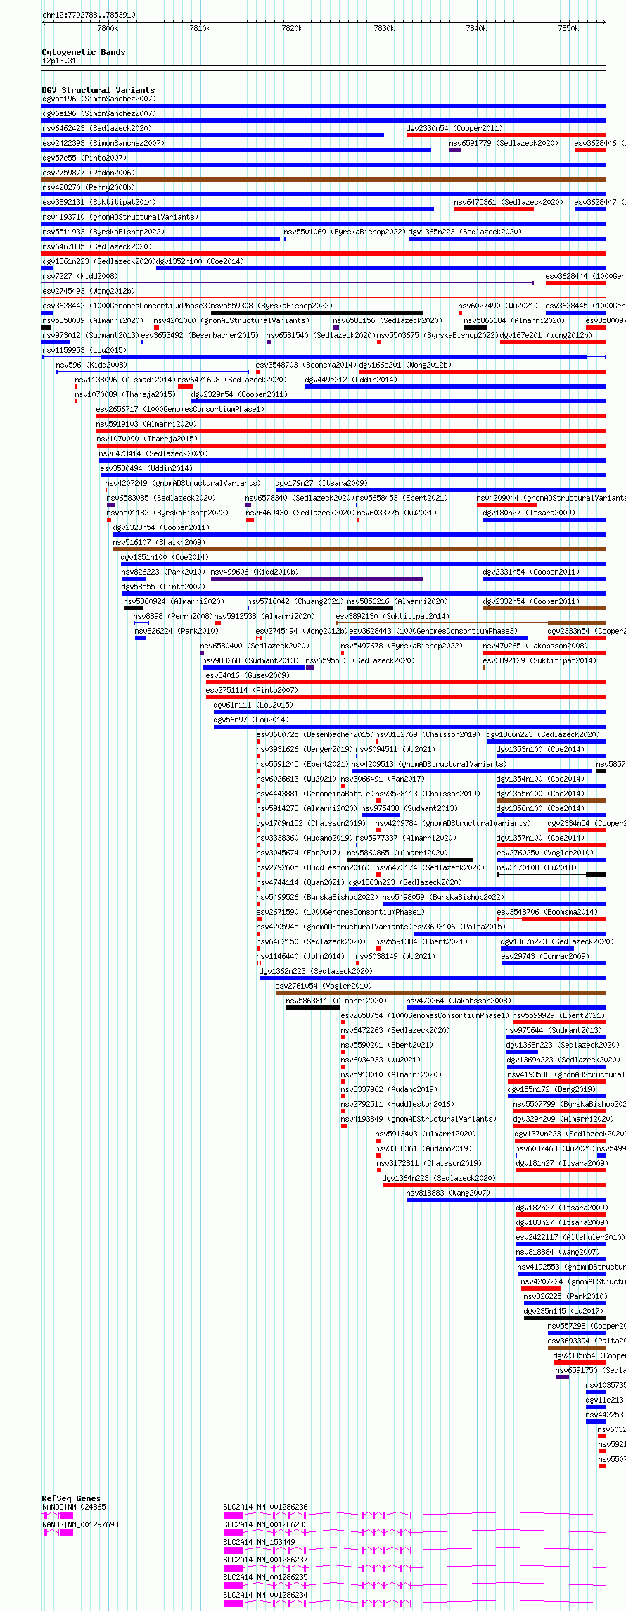Select dgv61n111 (Lou2015) variant
The height and width of the screenshot is (1611, 626).
pyautogui.click(x=253, y=706)
